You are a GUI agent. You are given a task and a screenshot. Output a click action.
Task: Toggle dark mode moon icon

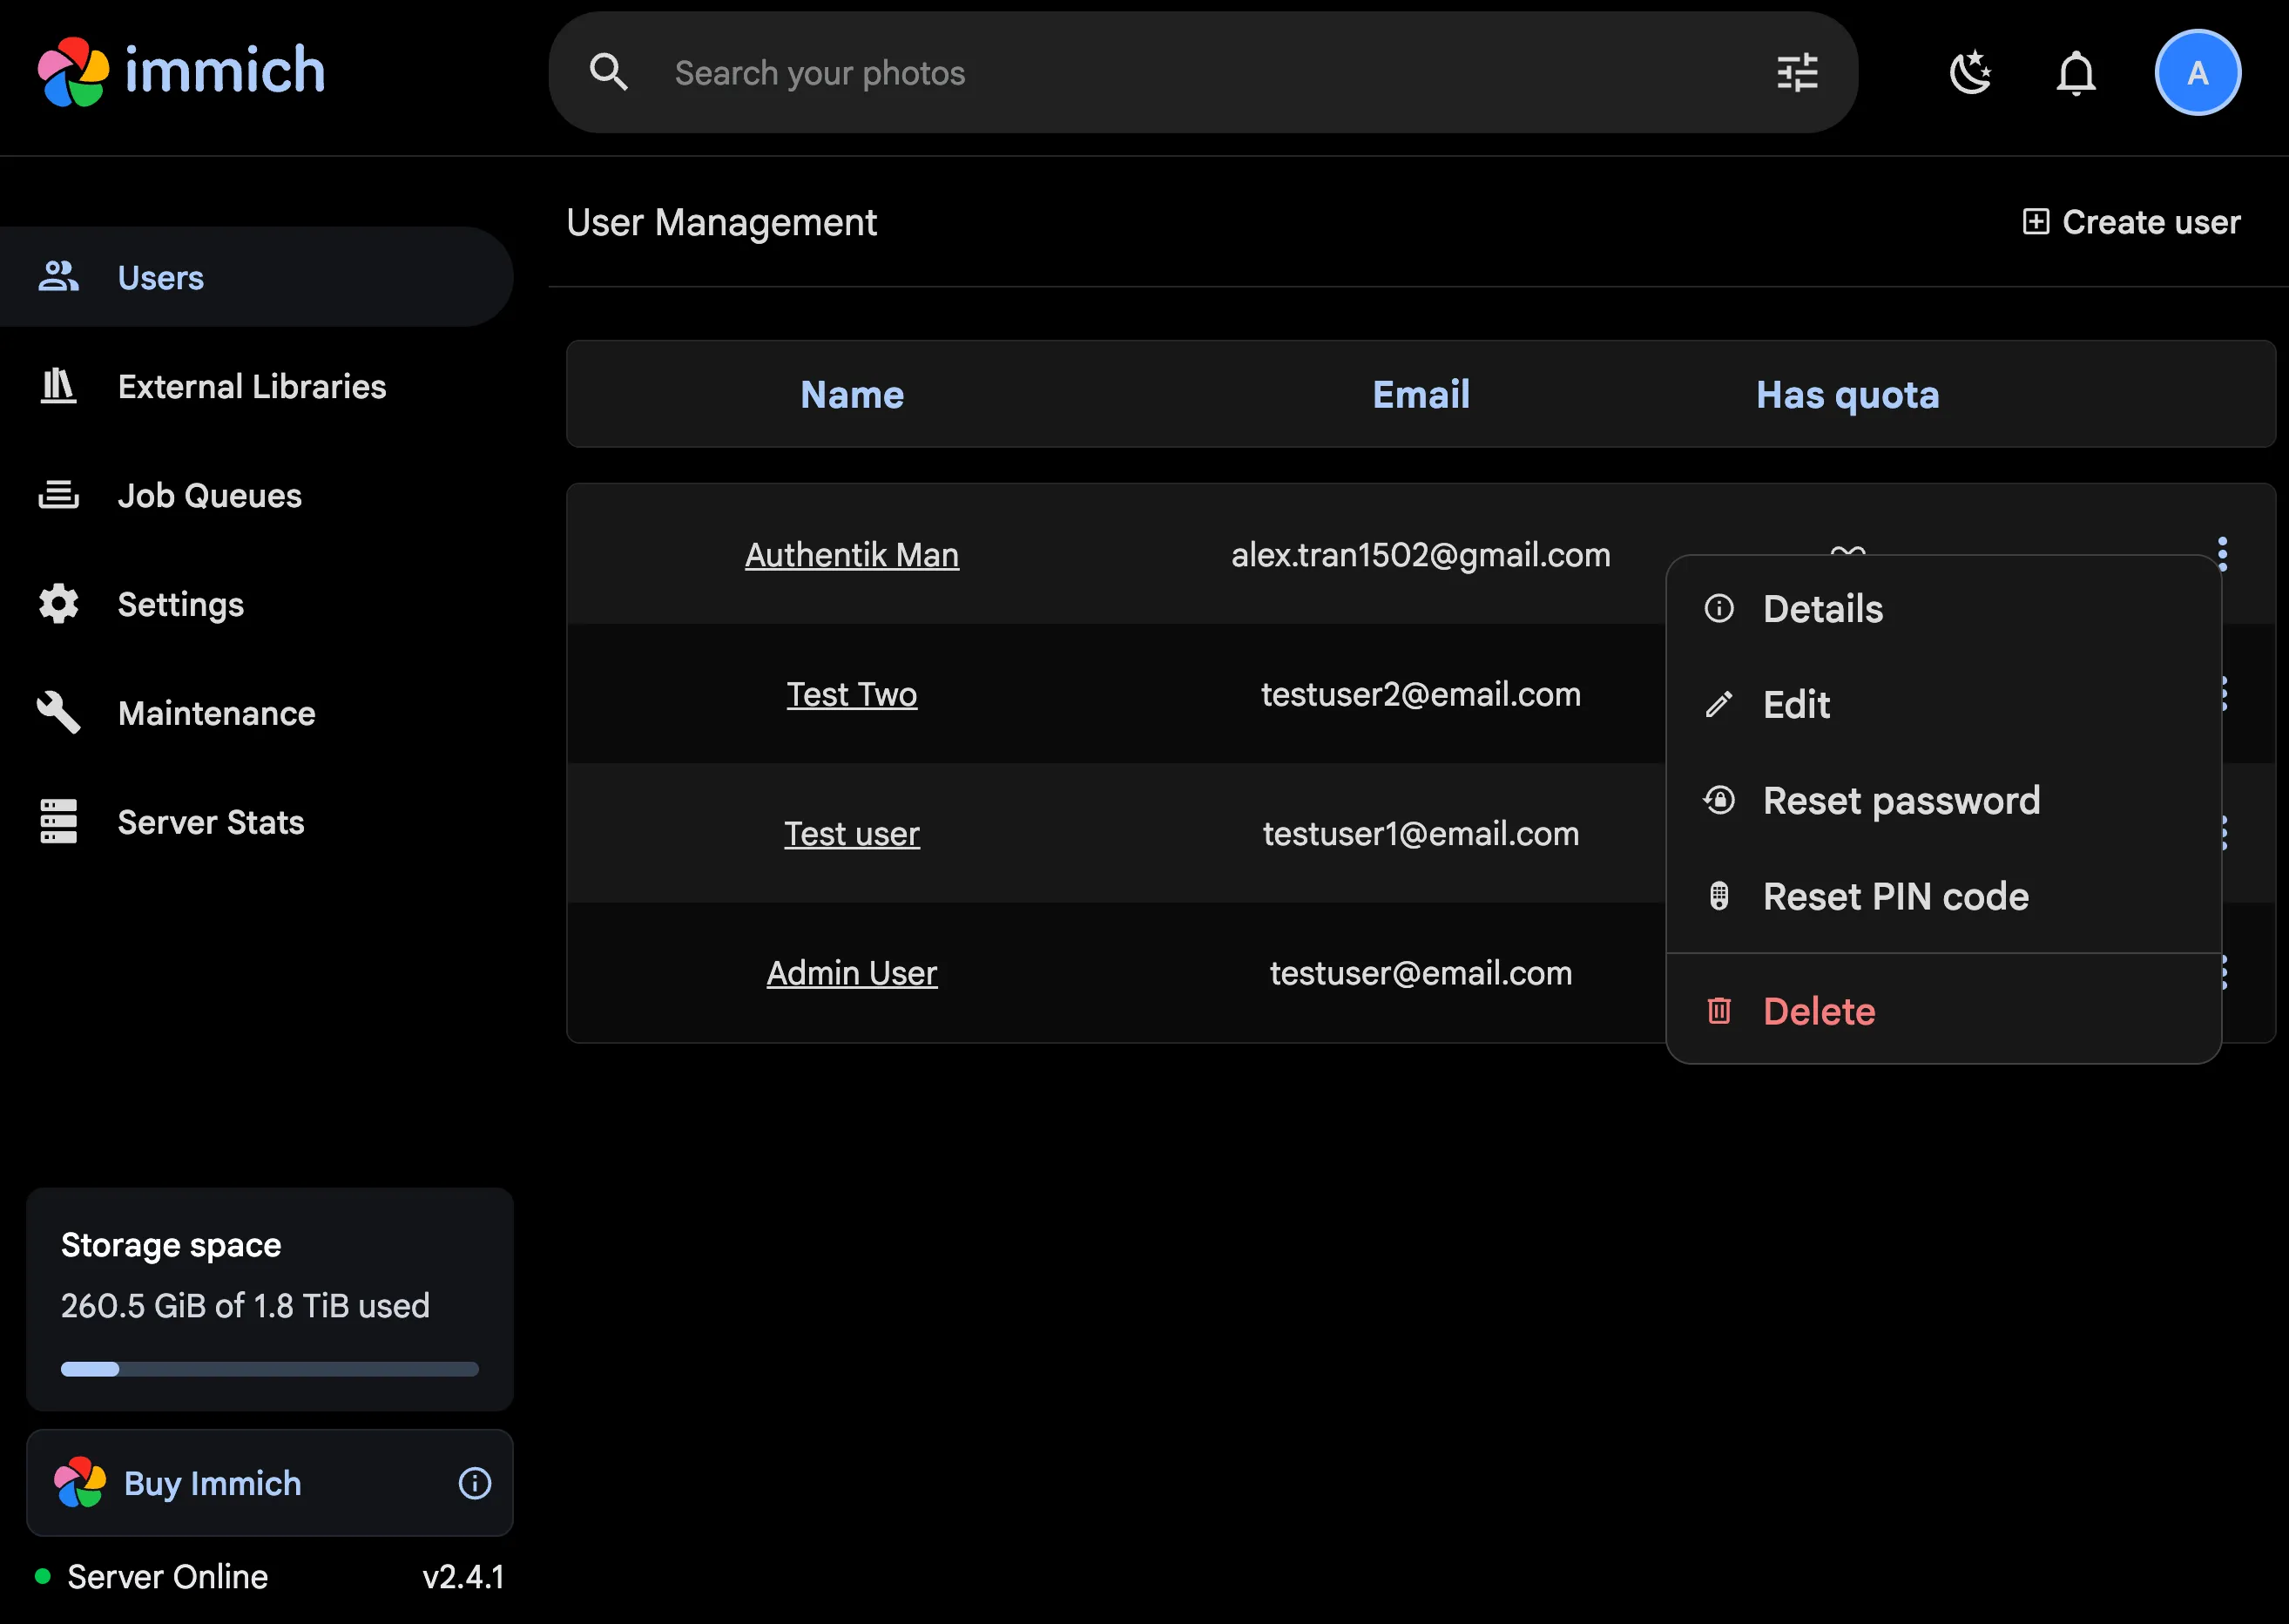1970,73
